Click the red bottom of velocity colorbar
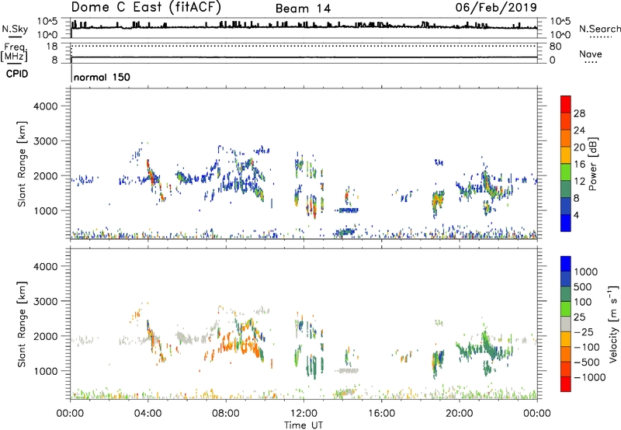The image size is (621, 430). point(566,384)
